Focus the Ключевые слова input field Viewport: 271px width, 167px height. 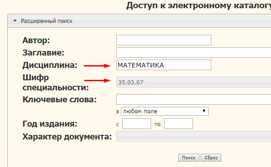(x=193, y=99)
